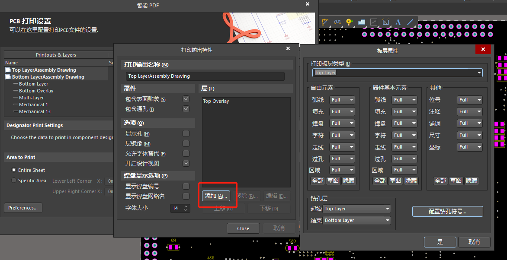507x260 pixels.
Task: Open 器件基本元素 字符 dropdown
Action: click(x=404, y=135)
